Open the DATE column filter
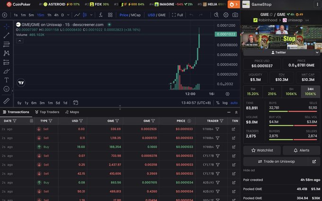 click(x=15, y=121)
